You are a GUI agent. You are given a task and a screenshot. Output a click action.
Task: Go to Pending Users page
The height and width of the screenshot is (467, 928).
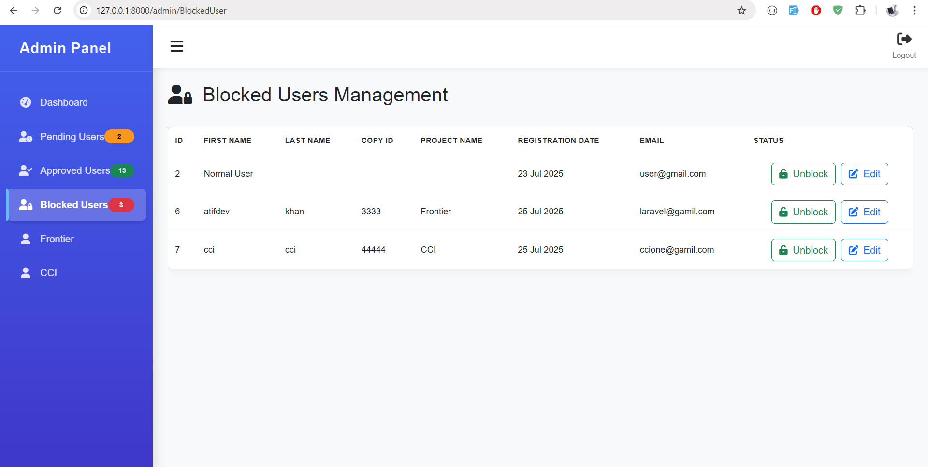pos(72,137)
